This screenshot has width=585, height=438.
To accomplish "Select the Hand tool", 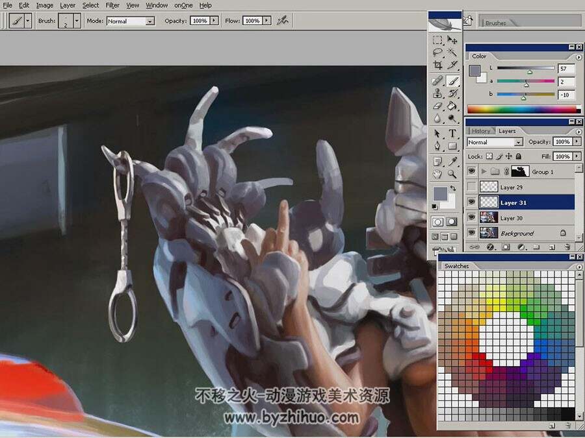I will pyautogui.click(x=437, y=174).
